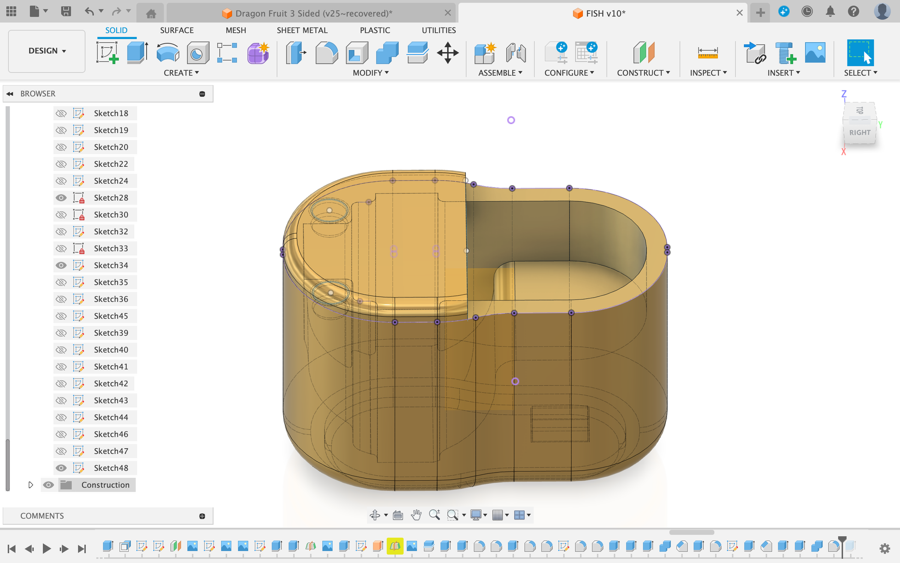Click the Measure tool icon
The image size is (900, 563).
tap(708, 53)
